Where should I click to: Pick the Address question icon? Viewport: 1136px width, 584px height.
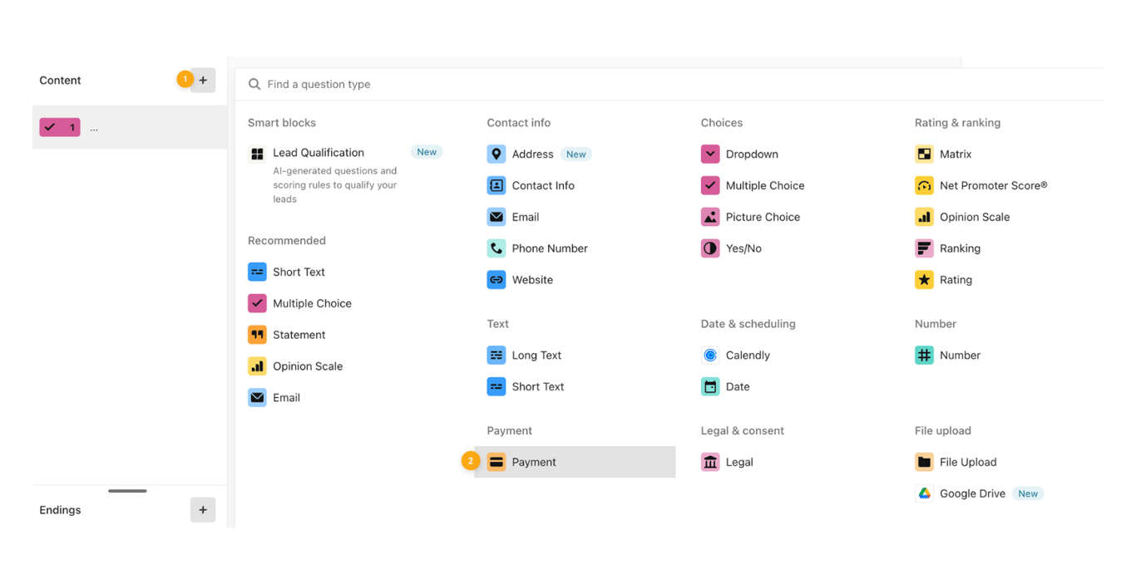coord(496,154)
